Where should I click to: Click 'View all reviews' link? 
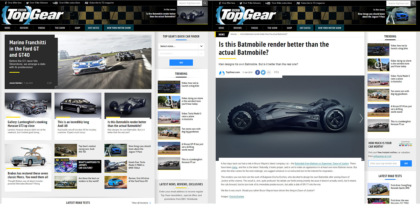(x=141, y=203)
